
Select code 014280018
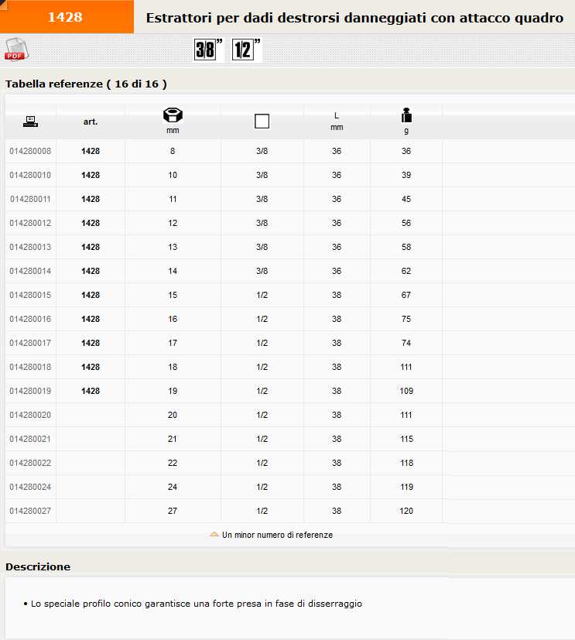(x=30, y=367)
